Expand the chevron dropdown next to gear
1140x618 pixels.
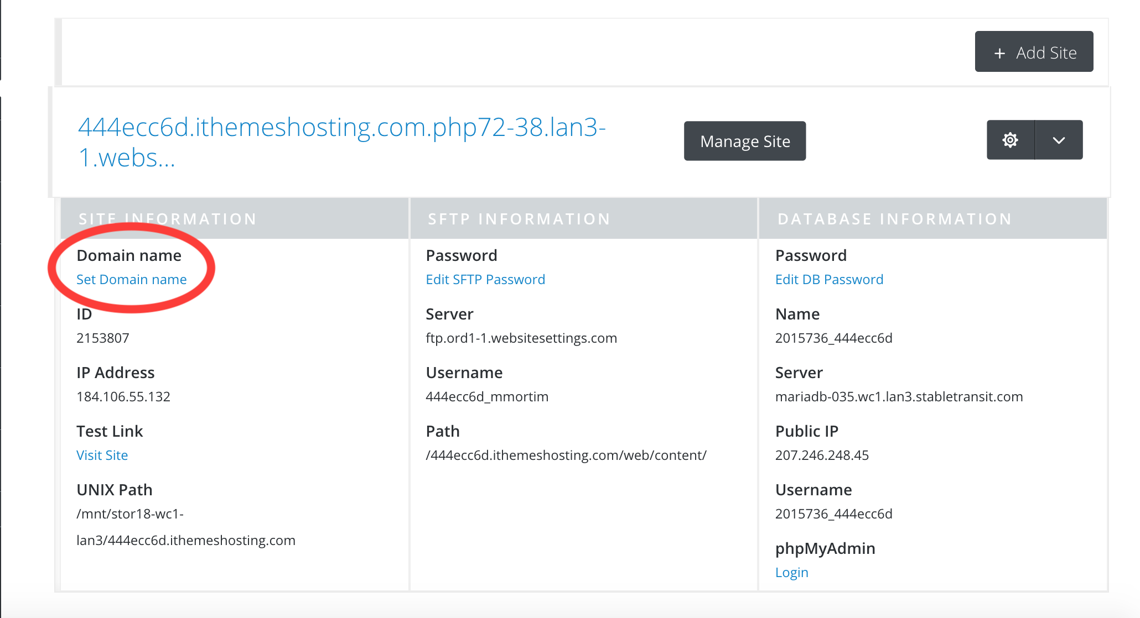[x=1059, y=140]
